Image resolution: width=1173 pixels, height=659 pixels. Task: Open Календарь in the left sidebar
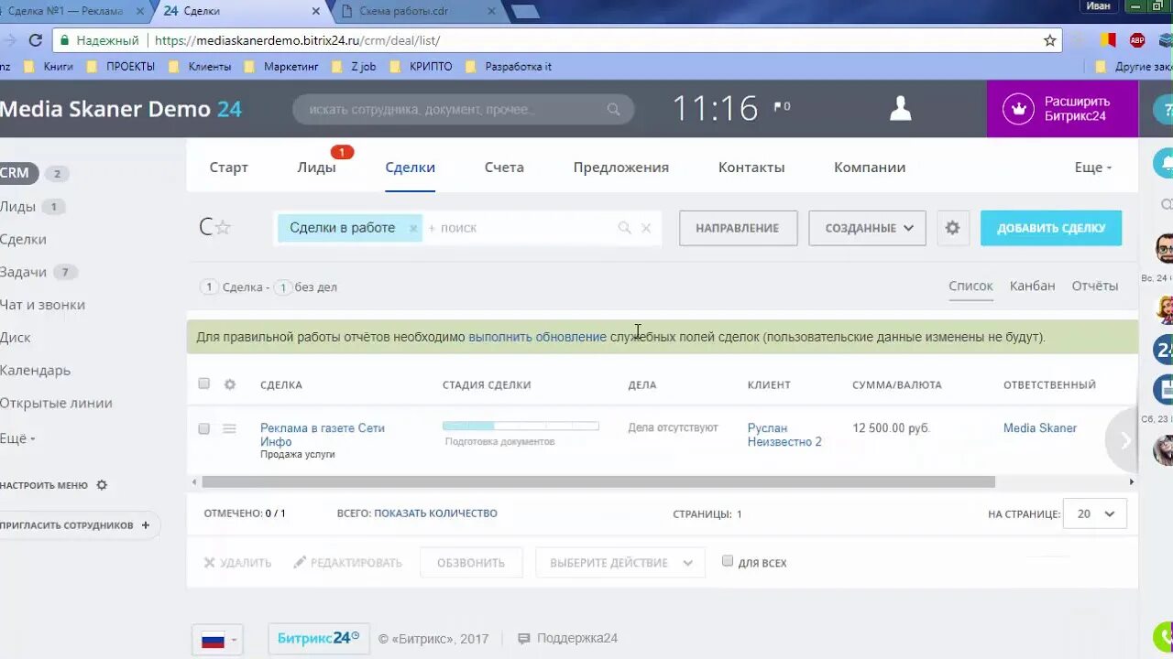(x=35, y=371)
